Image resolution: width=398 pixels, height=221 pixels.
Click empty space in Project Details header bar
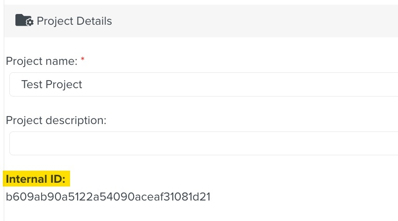[x=257, y=21]
